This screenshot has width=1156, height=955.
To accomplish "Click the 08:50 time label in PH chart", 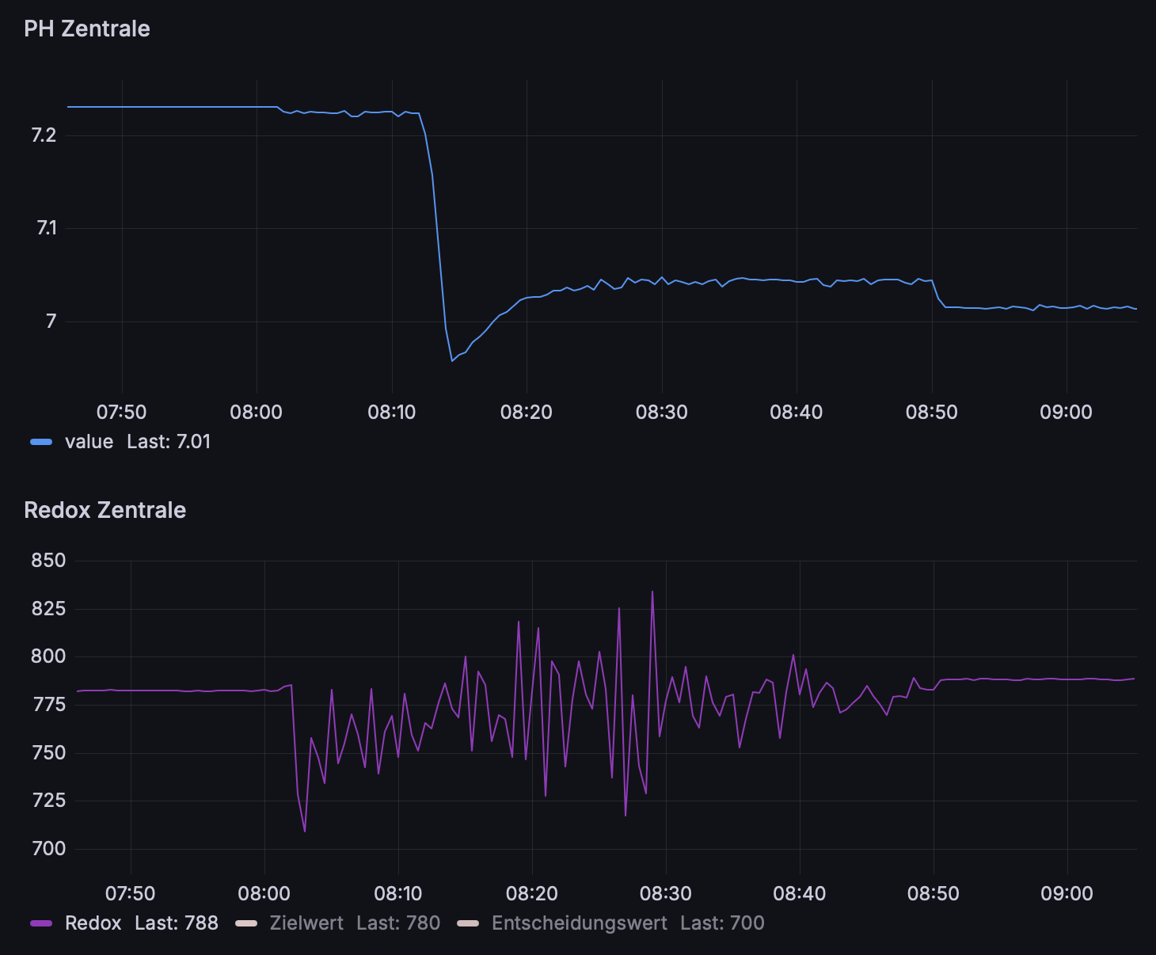I will pos(932,413).
